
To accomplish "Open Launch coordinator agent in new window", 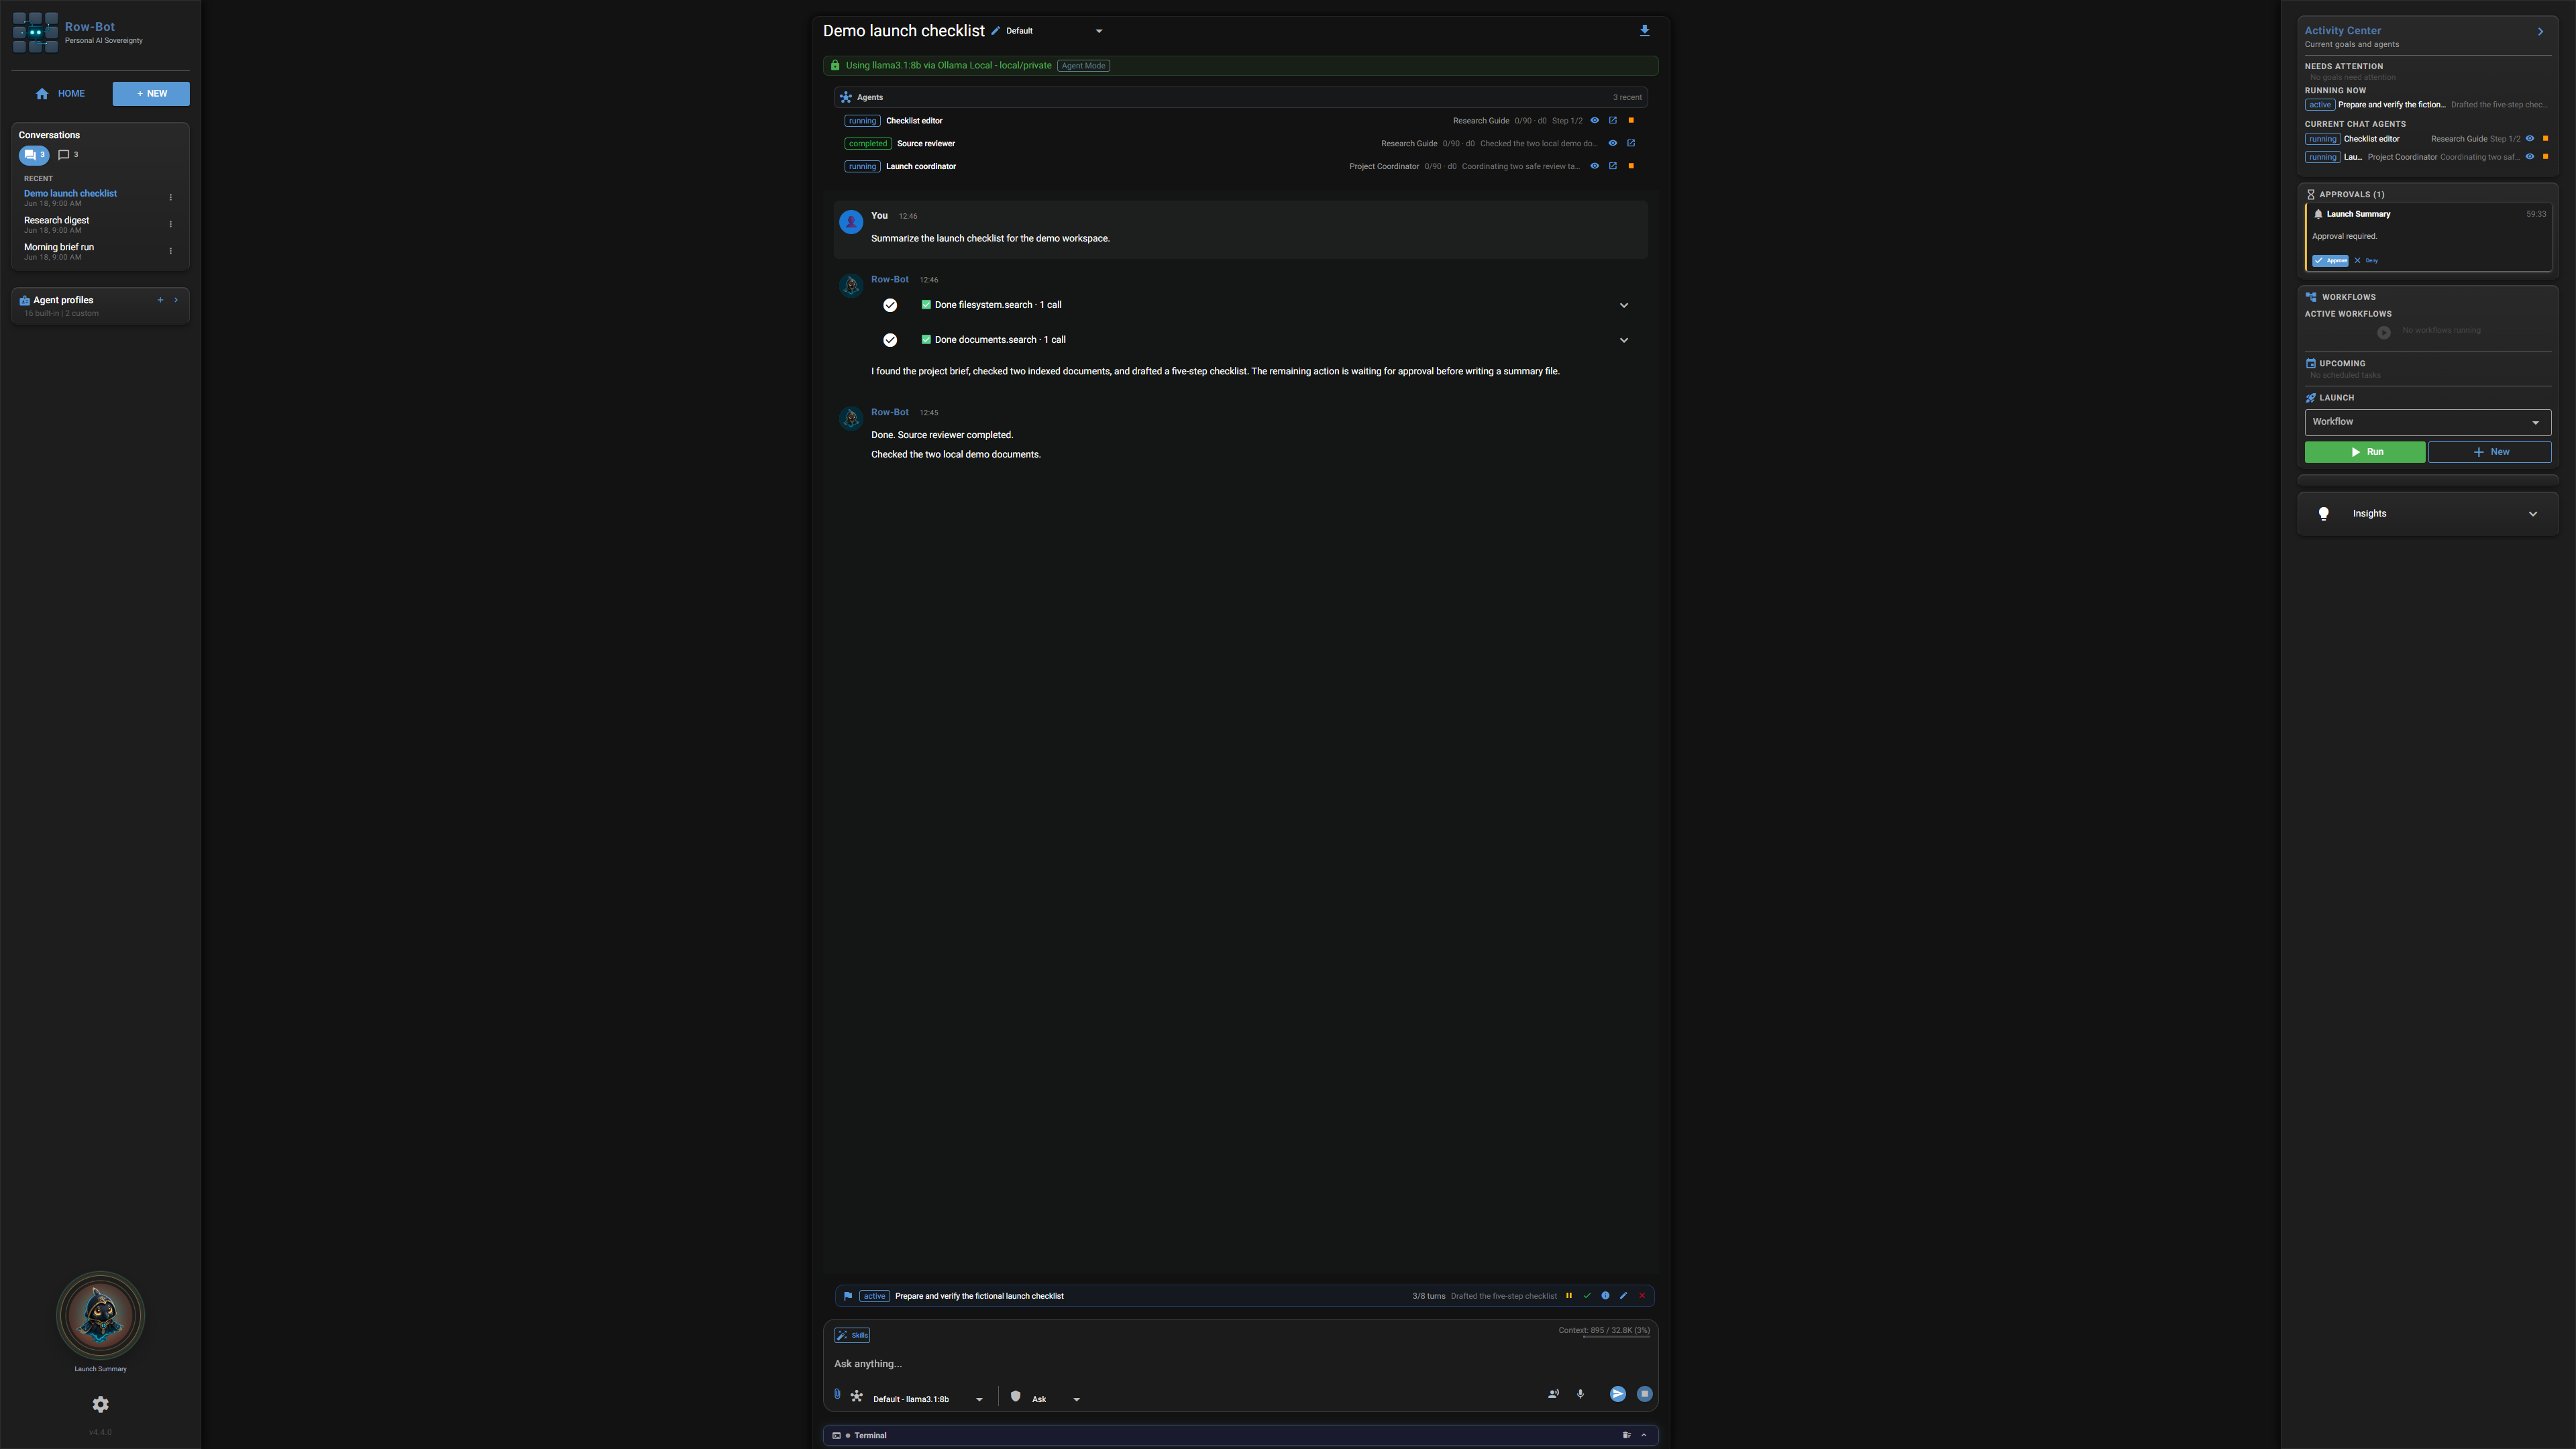I will click(1613, 166).
